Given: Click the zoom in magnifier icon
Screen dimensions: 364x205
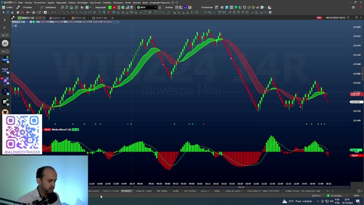Looking at the screenshot, I should 62,7.
